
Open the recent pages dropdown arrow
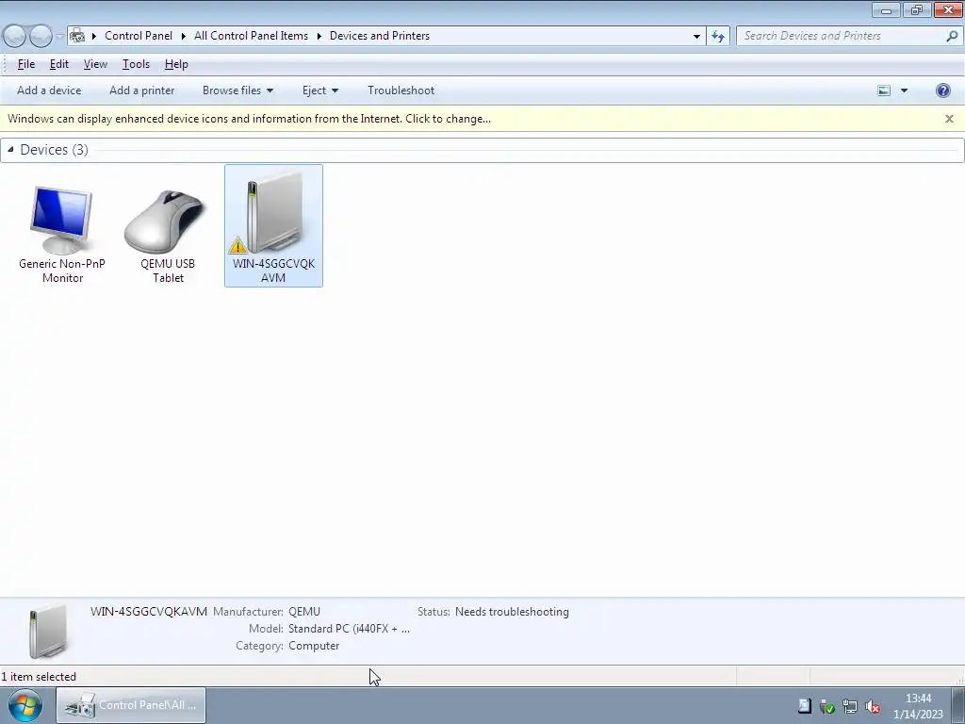coord(60,37)
